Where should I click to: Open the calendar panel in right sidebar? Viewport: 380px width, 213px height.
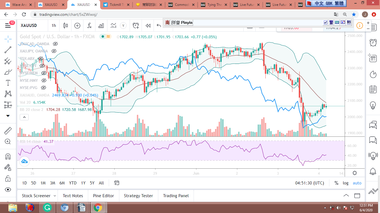click(373, 89)
